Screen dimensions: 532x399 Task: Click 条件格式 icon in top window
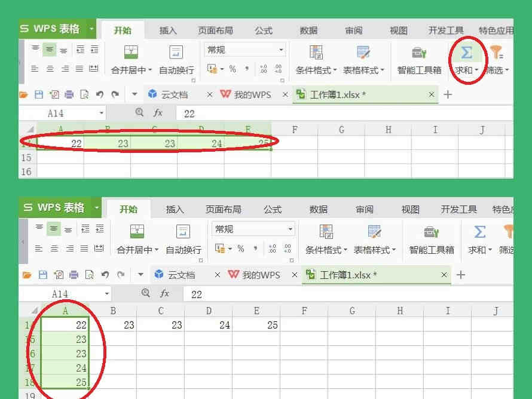click(316, 53)
